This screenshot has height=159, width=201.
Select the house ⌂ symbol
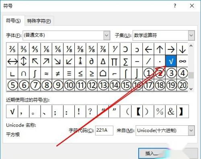103,73
